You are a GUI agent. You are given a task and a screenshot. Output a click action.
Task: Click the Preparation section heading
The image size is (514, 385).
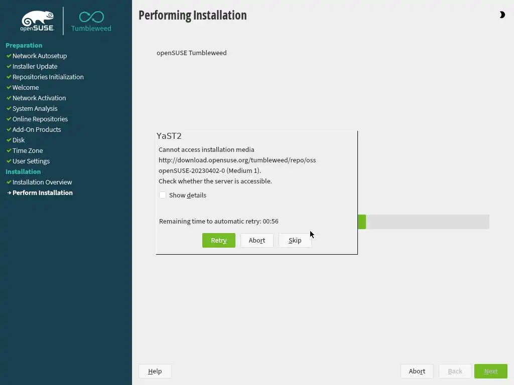click(x=24, y=46)
